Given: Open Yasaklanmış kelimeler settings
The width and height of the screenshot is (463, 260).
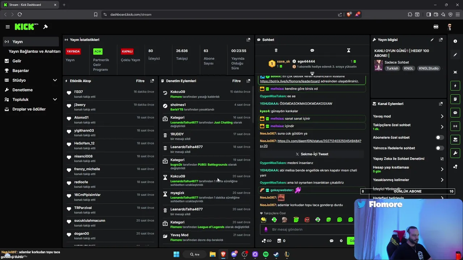Looking at the screenshot, I should point(442,180).
